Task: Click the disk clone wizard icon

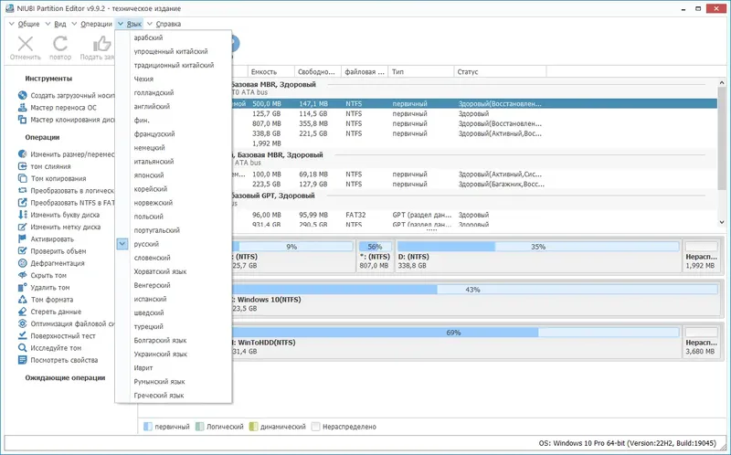Action: 22,120
